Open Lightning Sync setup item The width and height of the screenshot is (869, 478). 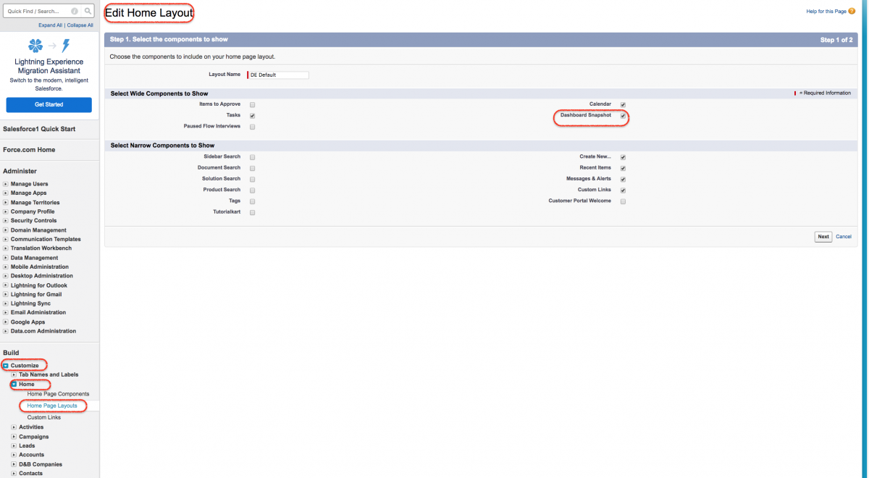pyautogui.click(x=31, y=303)
